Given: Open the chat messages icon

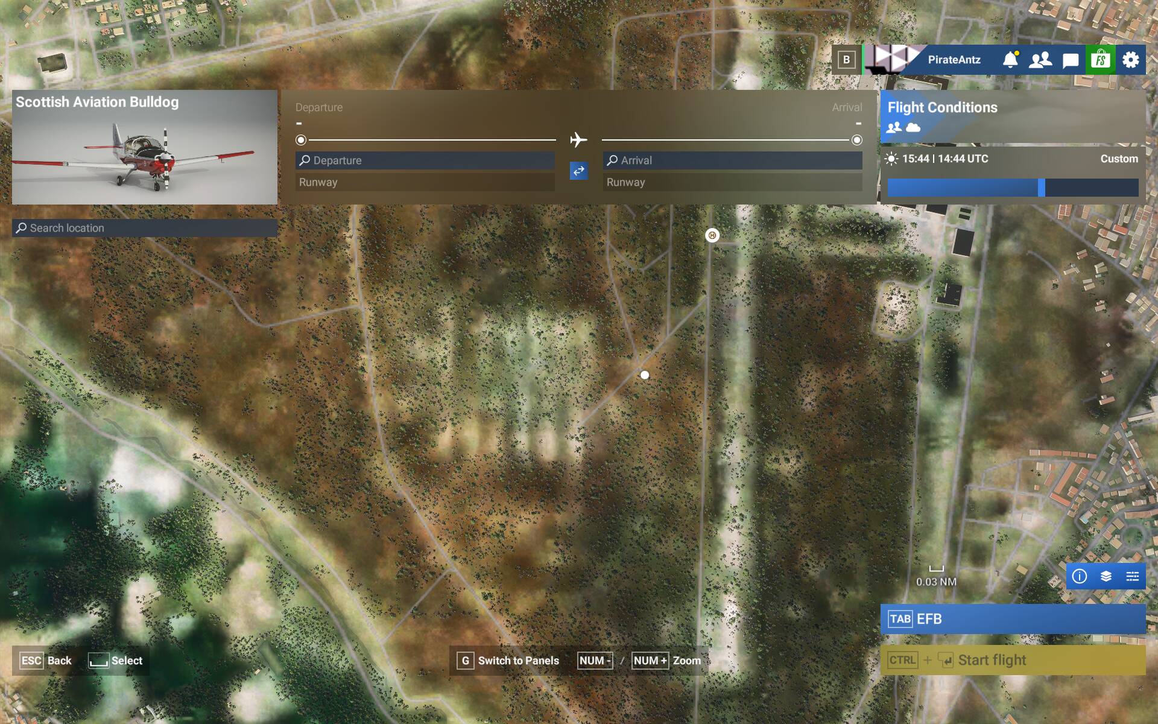Looking at the screenshot, I should pos(1071,60).
